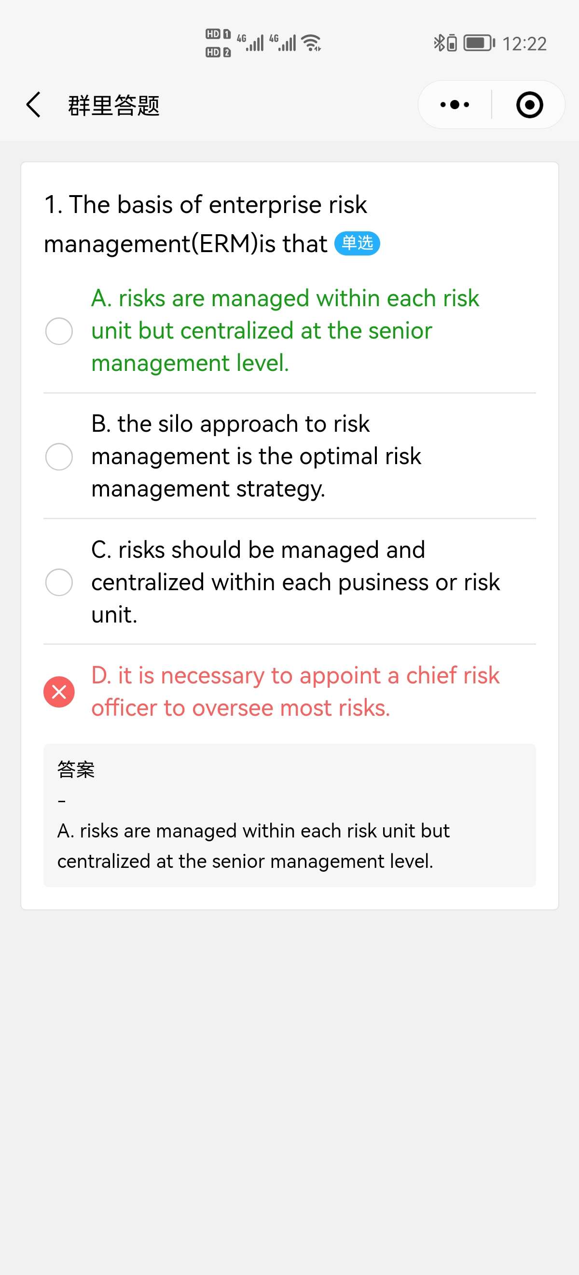The image size is (579, 1275).
Task: Tap the back arrow icon
Action: tap(33, 105)
